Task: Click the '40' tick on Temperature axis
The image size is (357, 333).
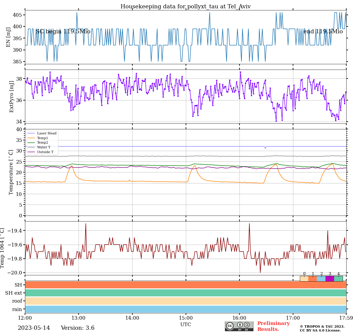Action: pos(19,129)
